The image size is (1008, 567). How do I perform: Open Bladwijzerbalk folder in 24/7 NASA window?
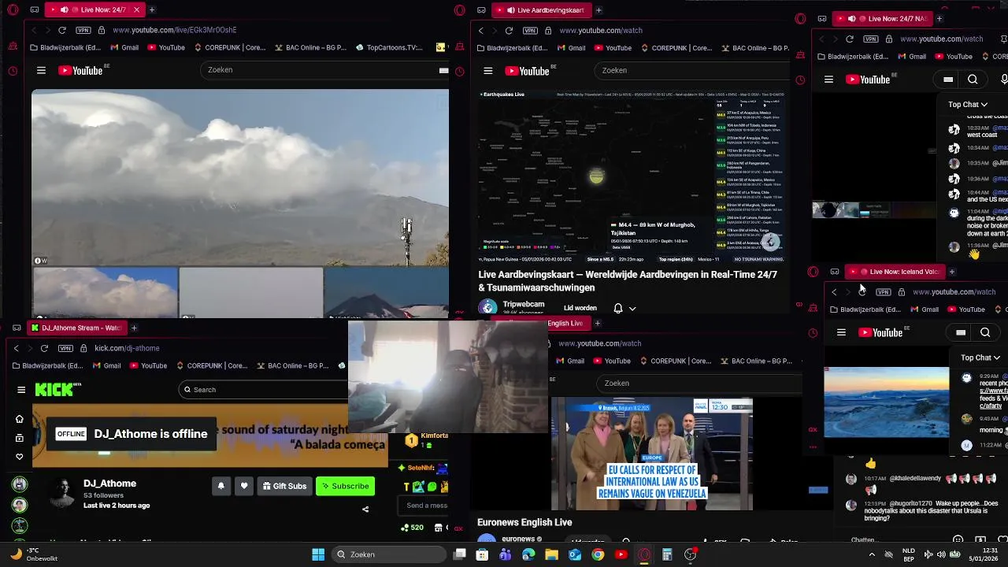853,56
